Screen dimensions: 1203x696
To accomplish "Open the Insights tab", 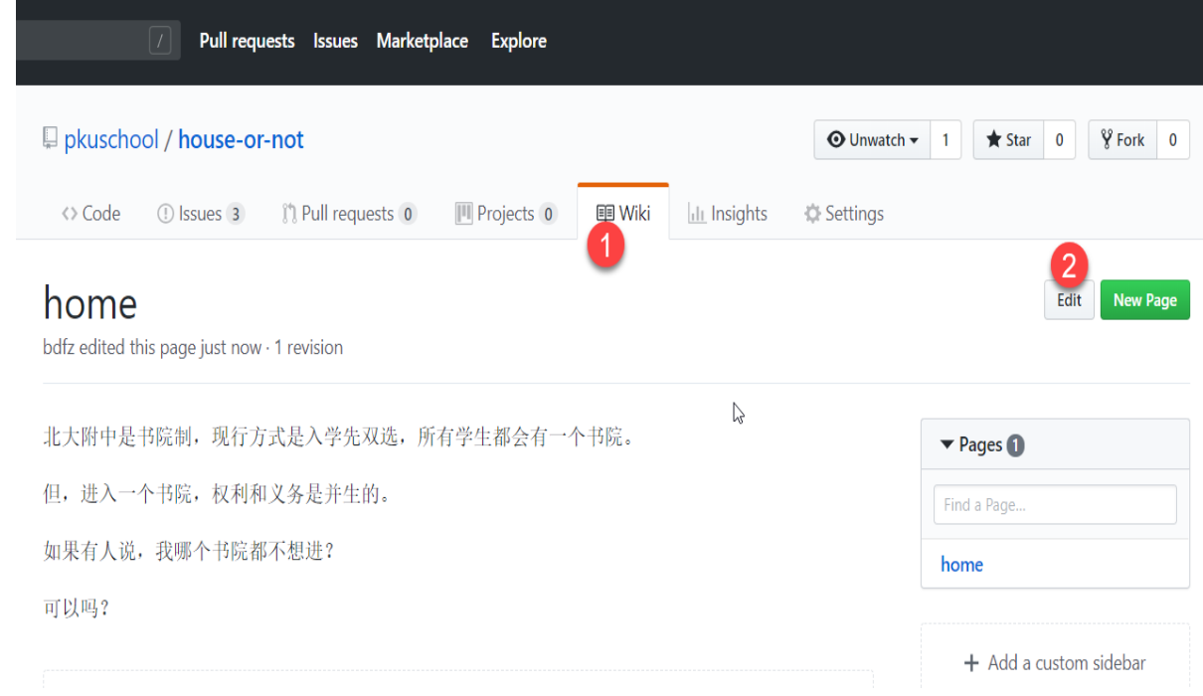I will [x=728, y=214].
